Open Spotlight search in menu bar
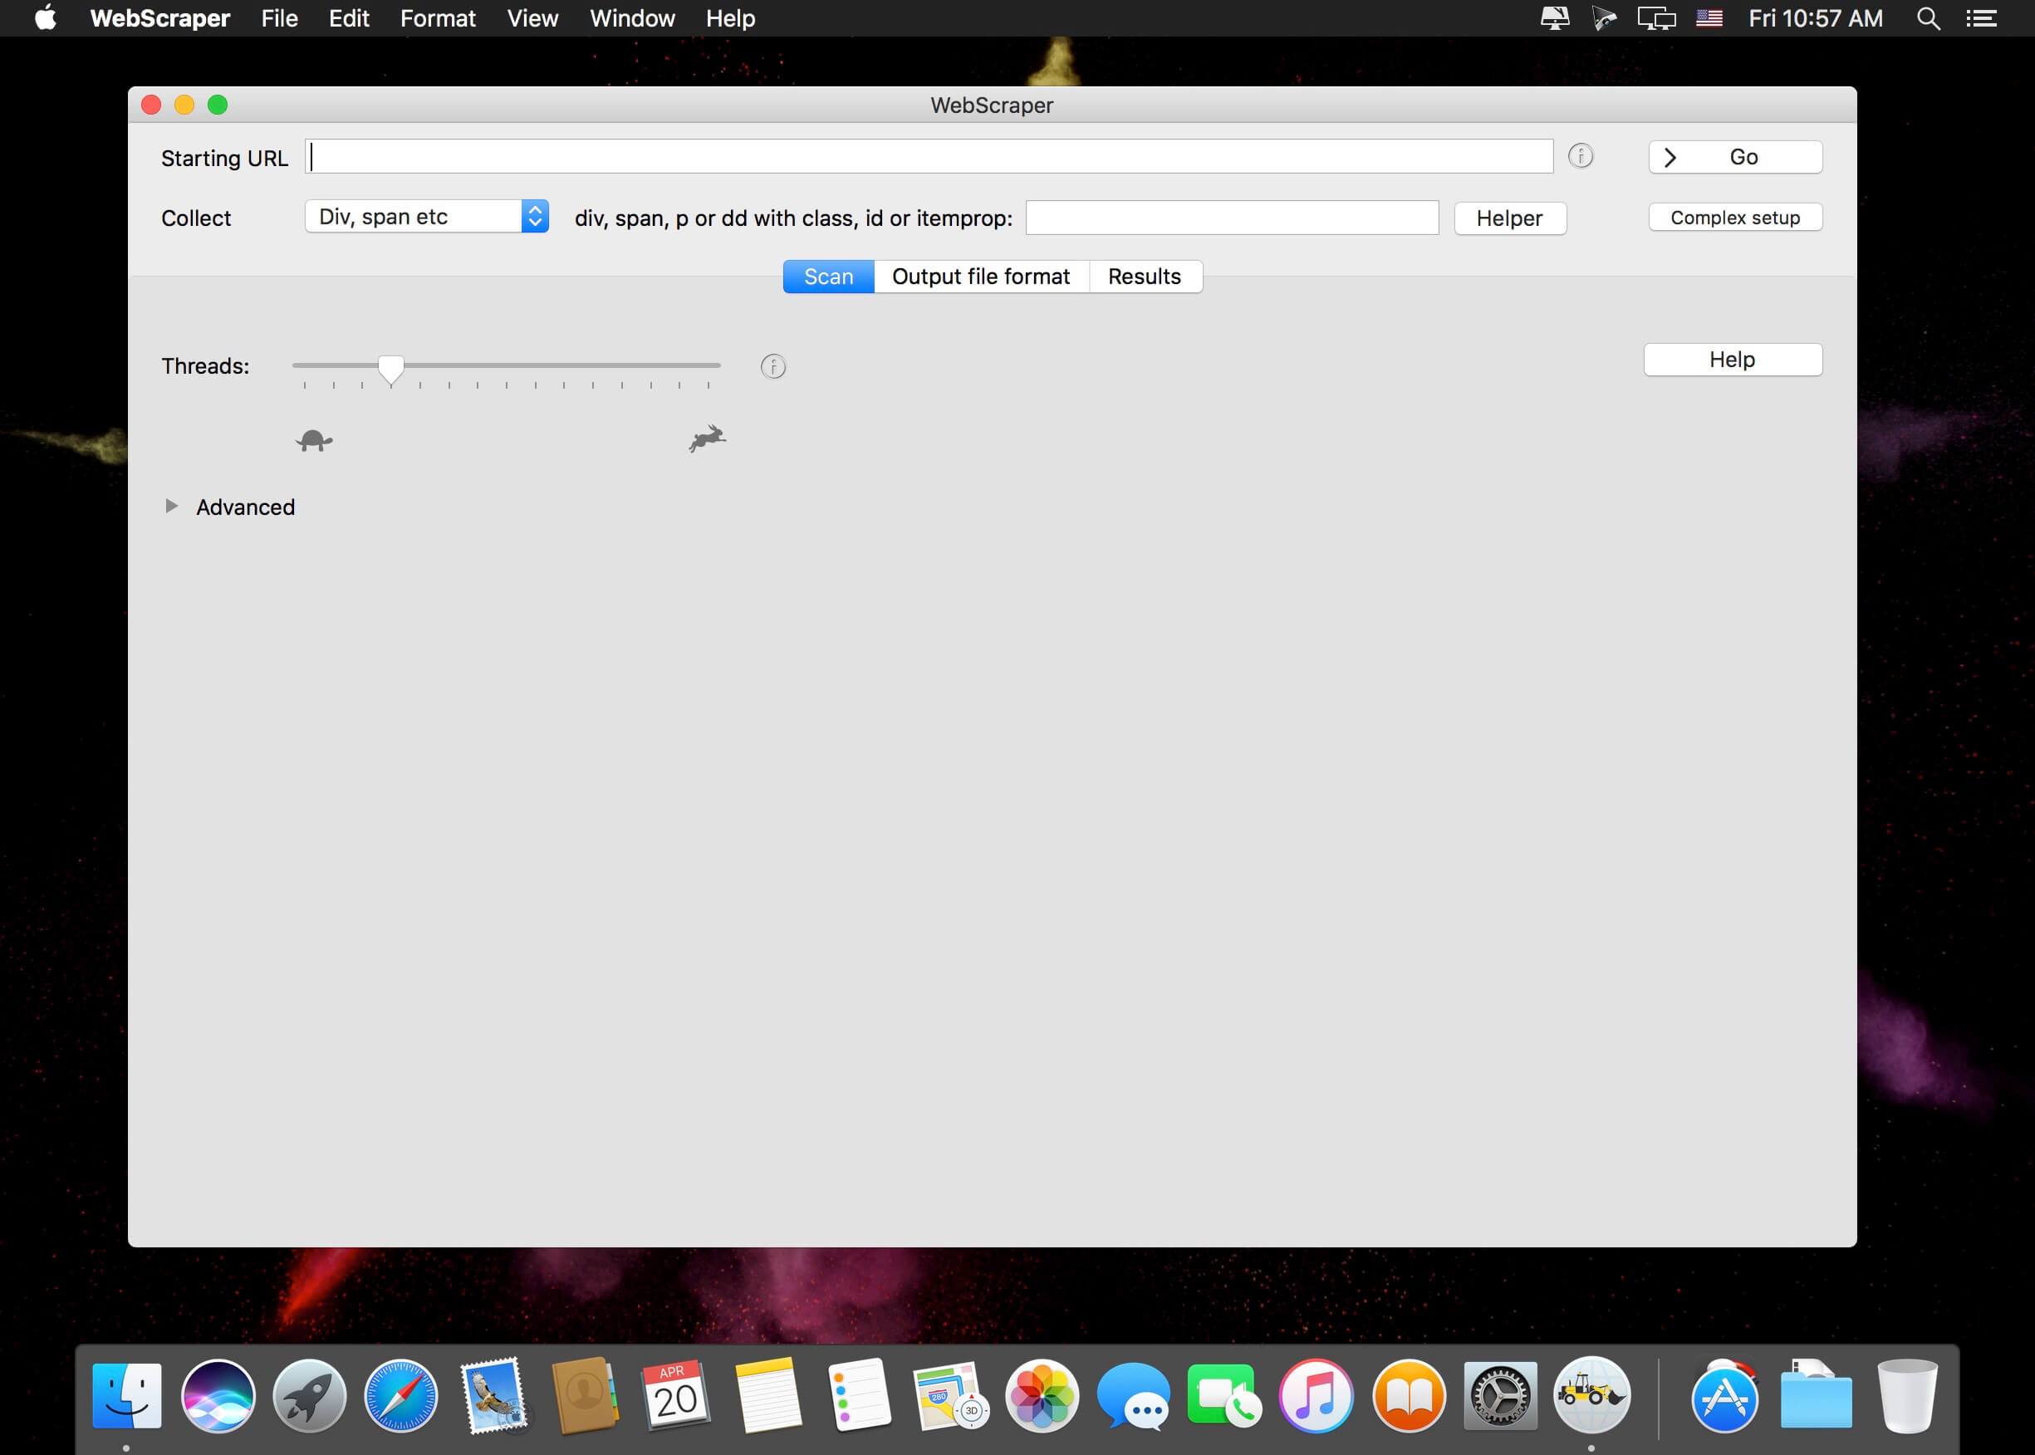 click(x=1928, y=19)
